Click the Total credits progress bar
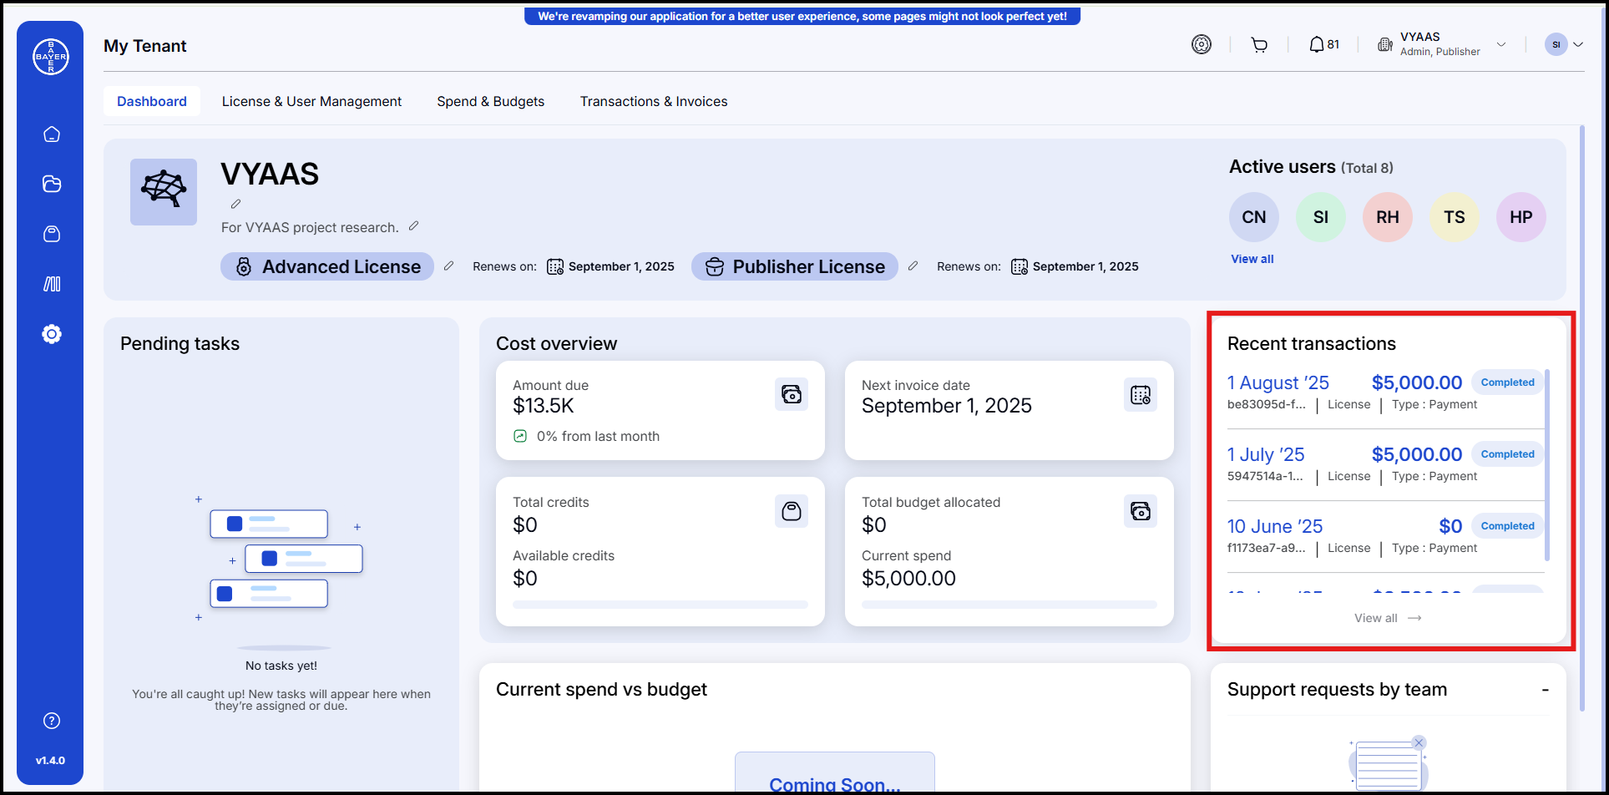 pos(660,605)
